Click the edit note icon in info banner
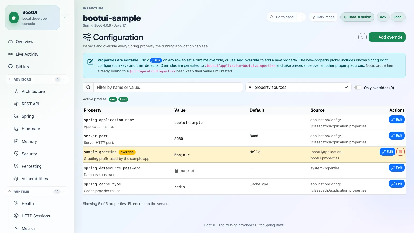 coord(90,62)
